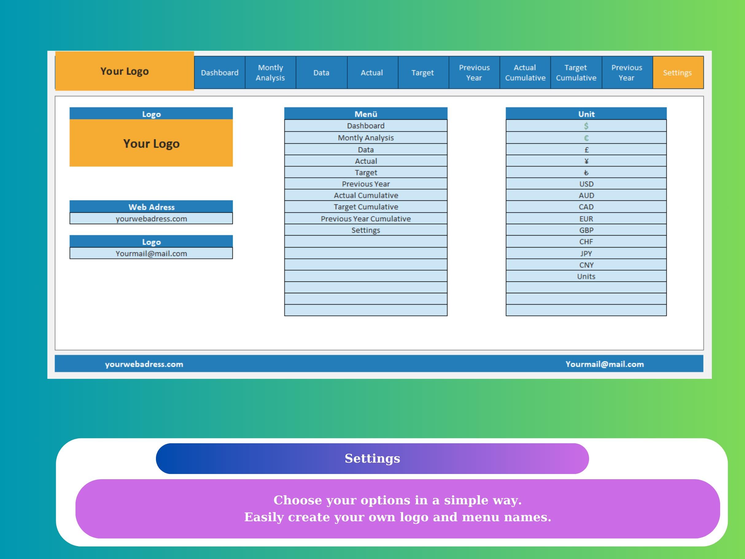
Task: Edit the yourwebadress.com Web Adress field
Action: pyautogui.click(x=151, y=219)
